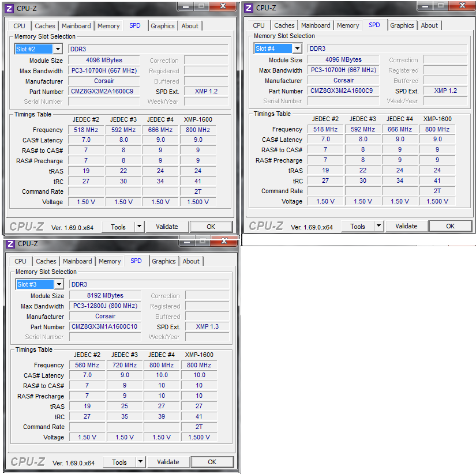Click Week/Year field in Slot #4 window
The image size is (476, 474).
[445, 101]
